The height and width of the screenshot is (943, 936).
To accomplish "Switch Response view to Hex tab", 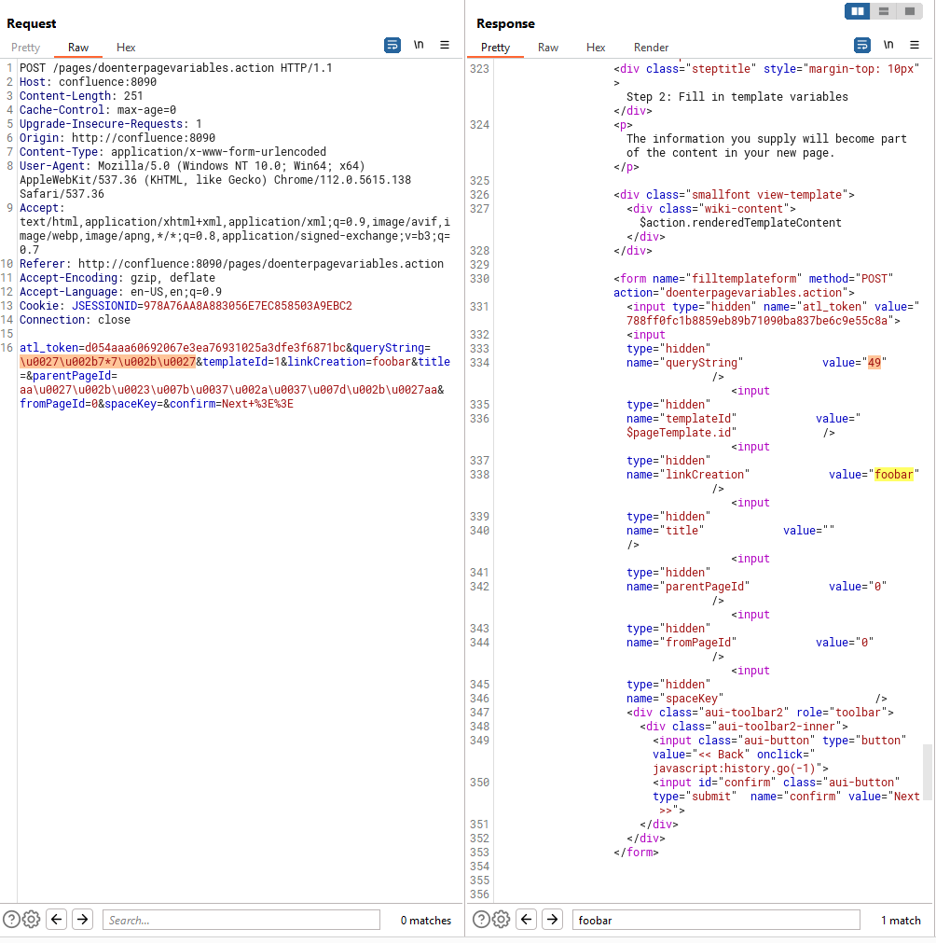I will [x=596, y=48].
